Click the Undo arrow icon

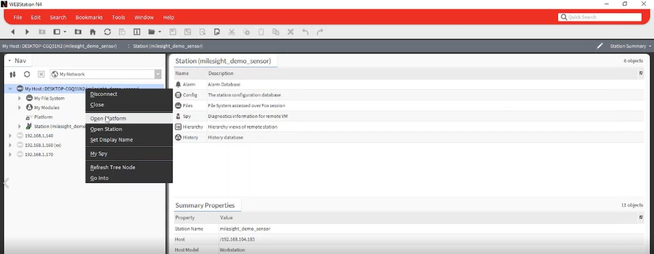pos(305,32)
